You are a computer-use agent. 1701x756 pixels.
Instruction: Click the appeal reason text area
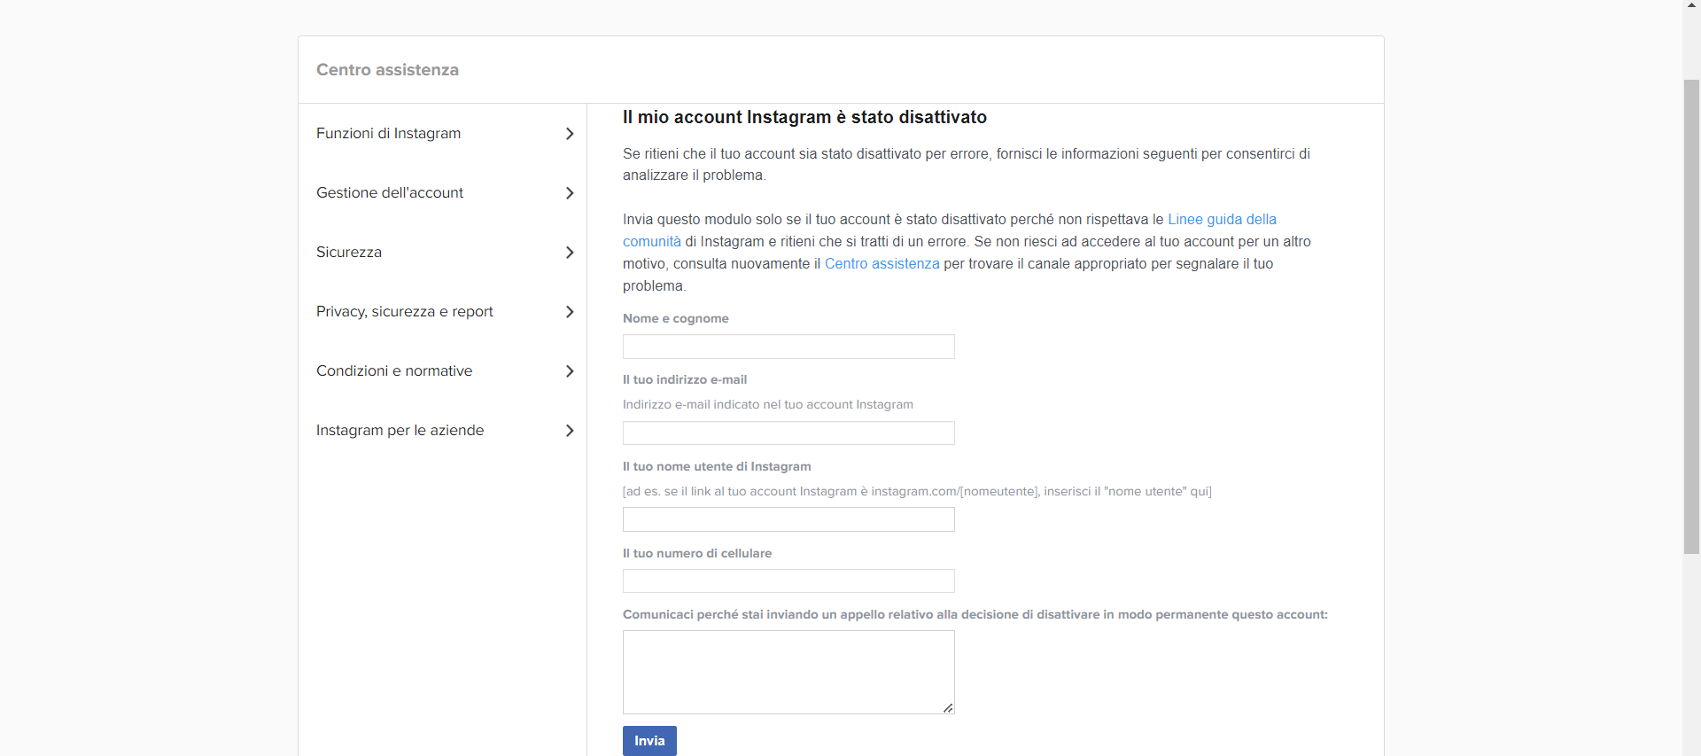point(788,671)
